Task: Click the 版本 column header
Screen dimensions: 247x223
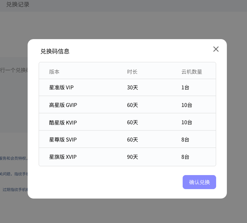Action: tap(54, 72)
